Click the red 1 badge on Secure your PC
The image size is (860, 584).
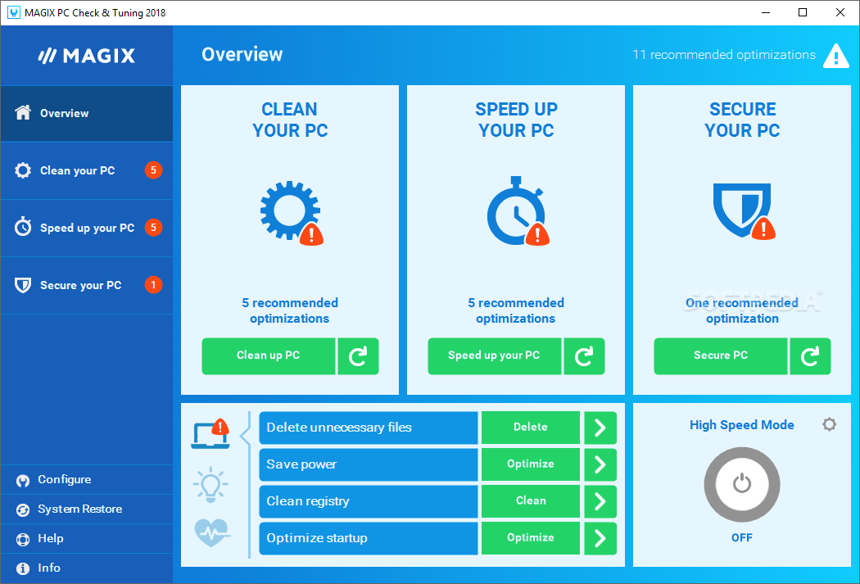point(154,284)
